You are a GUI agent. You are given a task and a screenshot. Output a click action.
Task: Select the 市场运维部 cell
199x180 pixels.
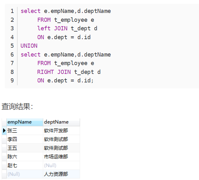pyautogui.click(x=61, y=157)
